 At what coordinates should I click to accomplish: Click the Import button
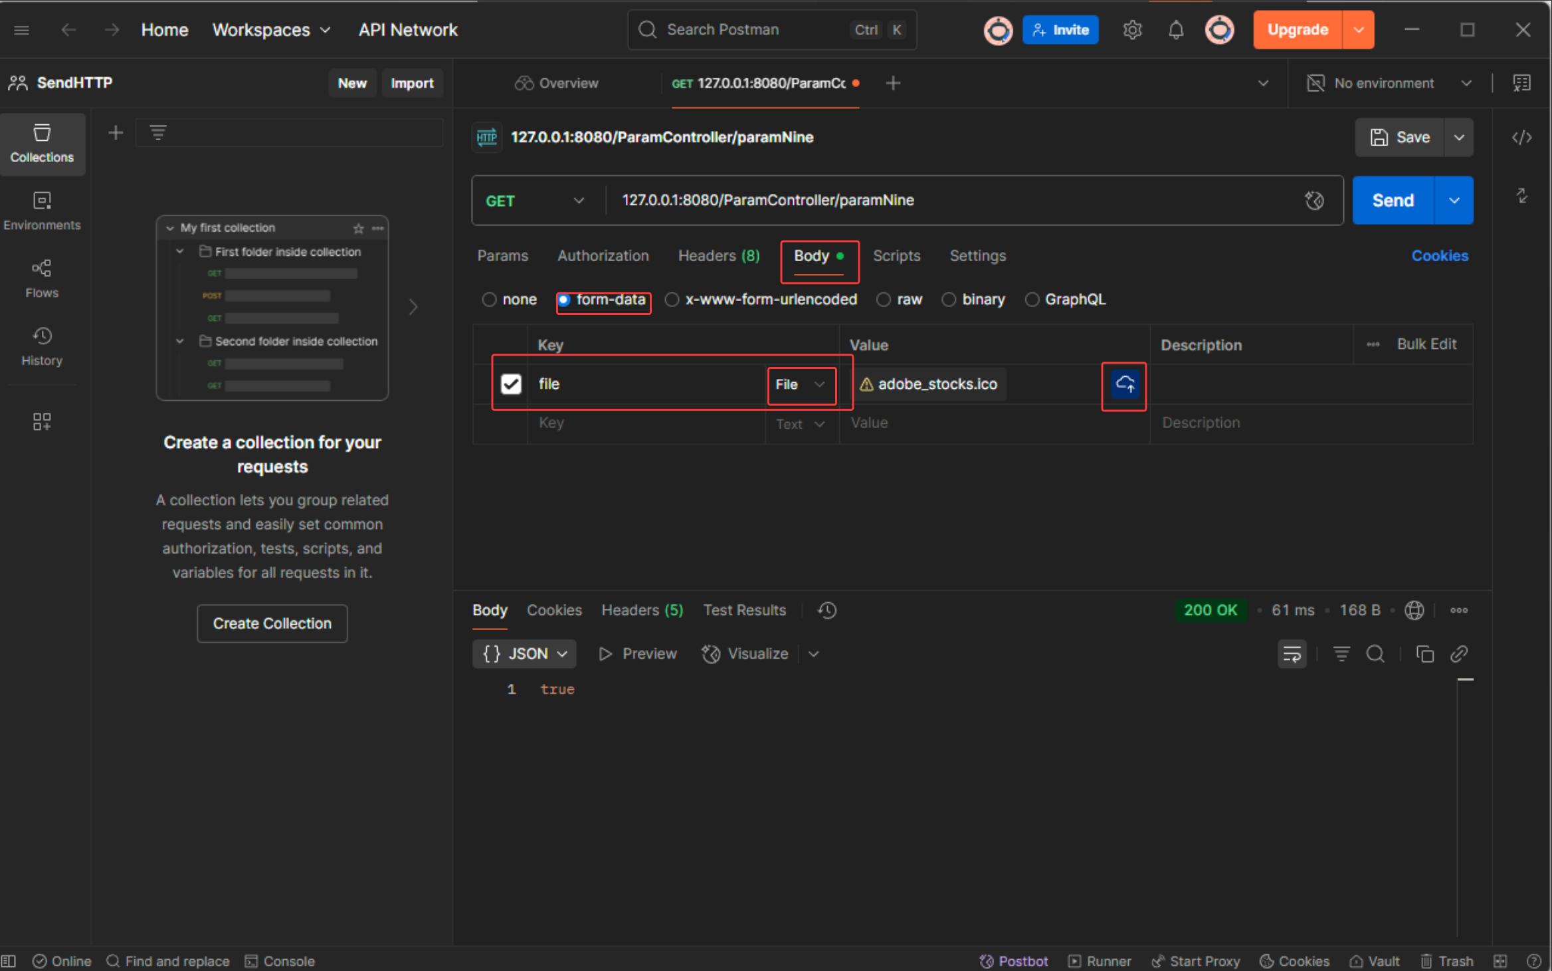[x=412, y=83]
